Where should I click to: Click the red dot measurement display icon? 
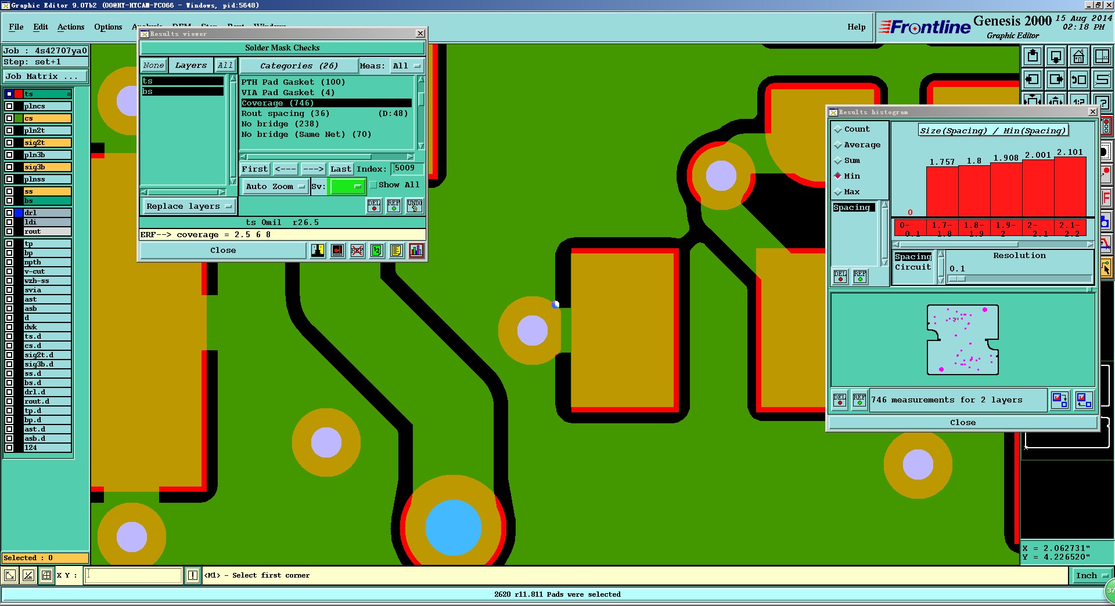tap(337, 251)
